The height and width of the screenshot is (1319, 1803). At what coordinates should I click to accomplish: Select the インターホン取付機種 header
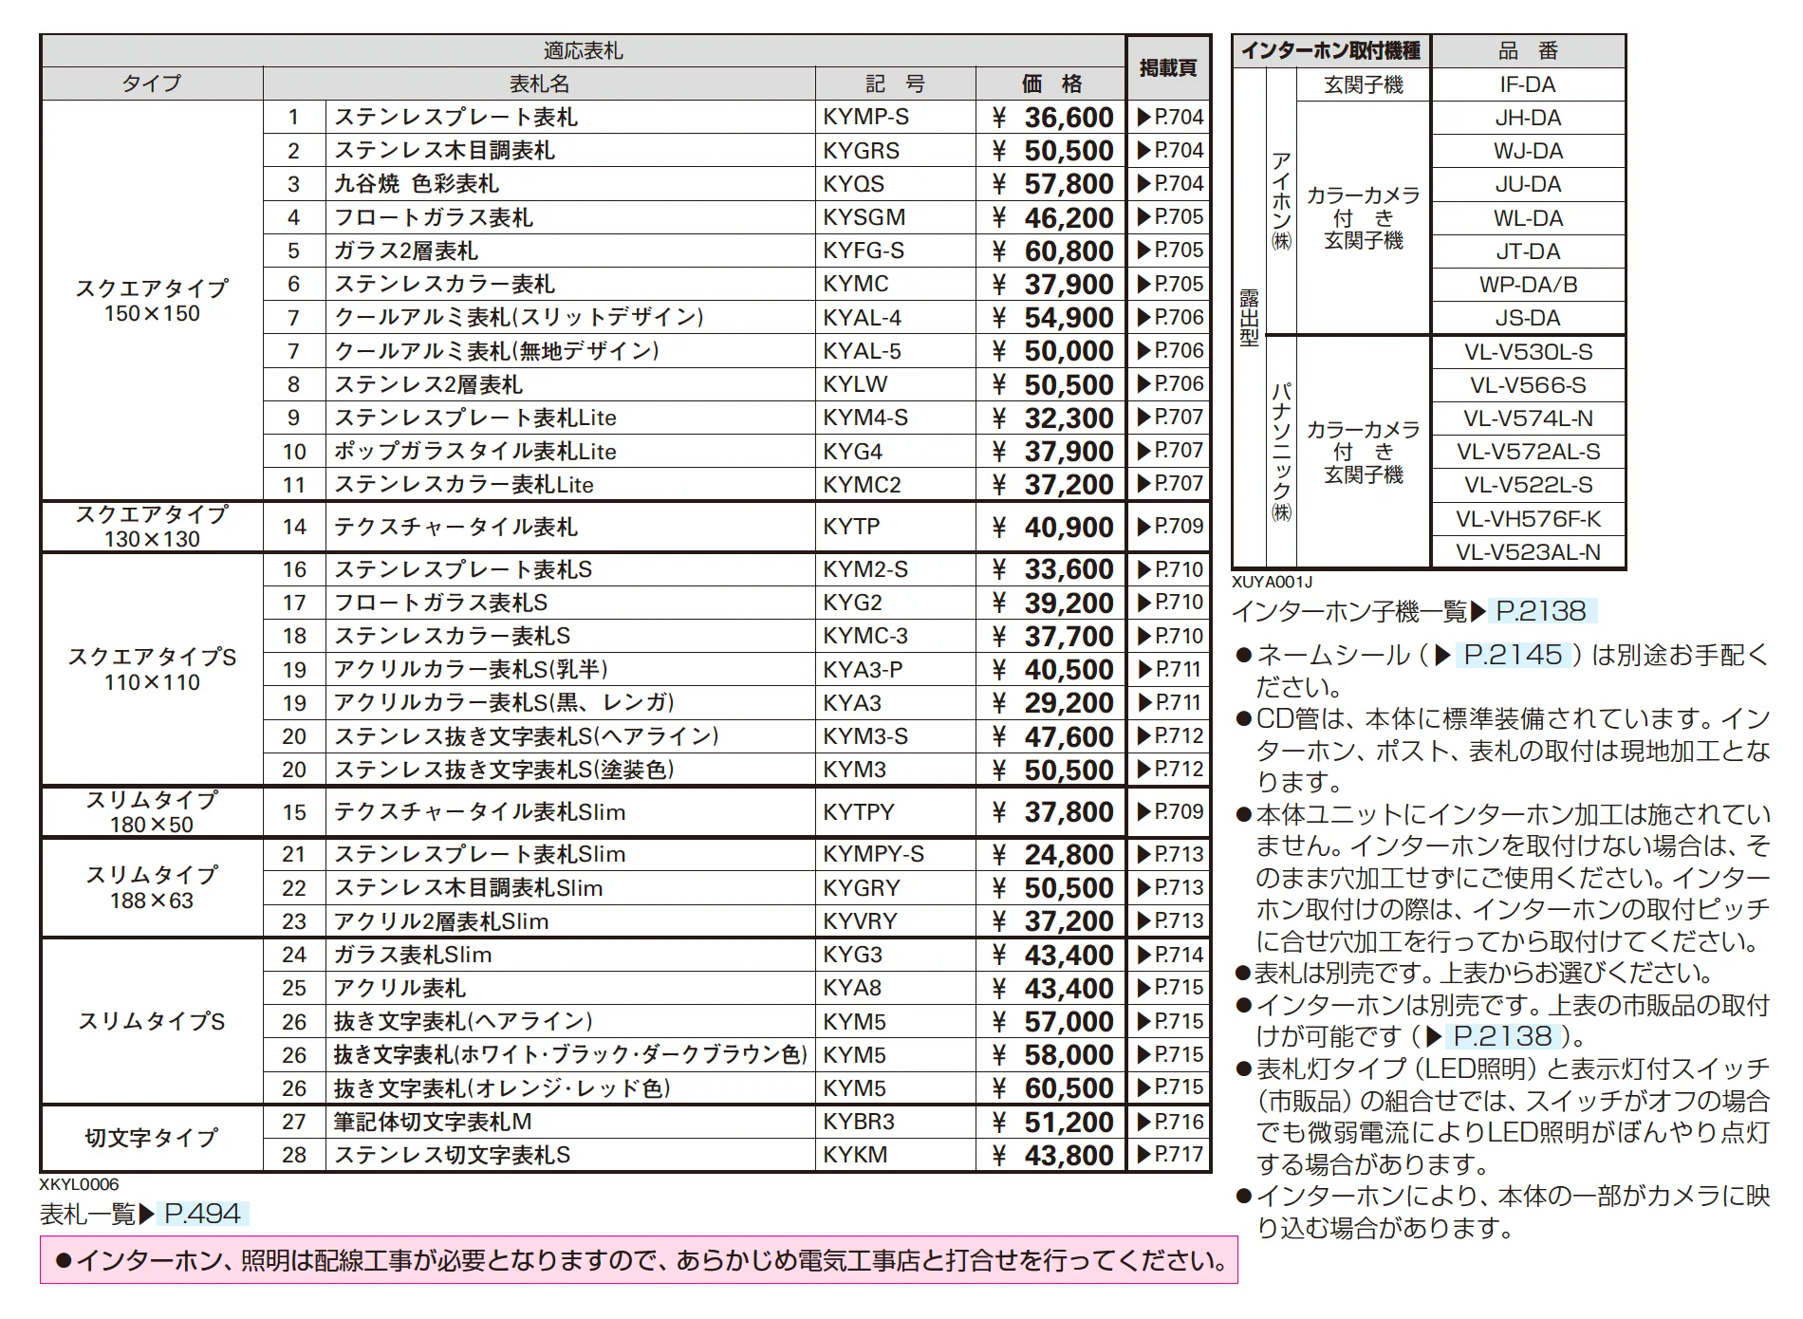click(x=1330, y=51)
